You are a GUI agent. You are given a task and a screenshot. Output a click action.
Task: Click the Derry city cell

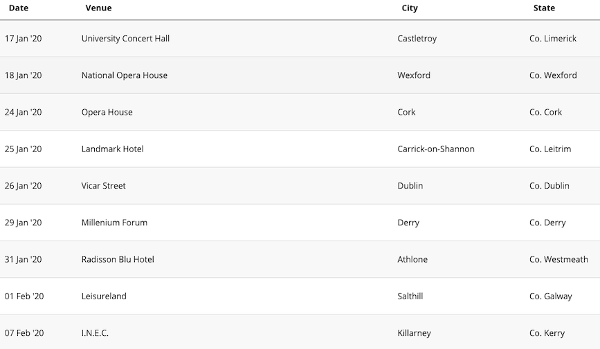(408, 223)
